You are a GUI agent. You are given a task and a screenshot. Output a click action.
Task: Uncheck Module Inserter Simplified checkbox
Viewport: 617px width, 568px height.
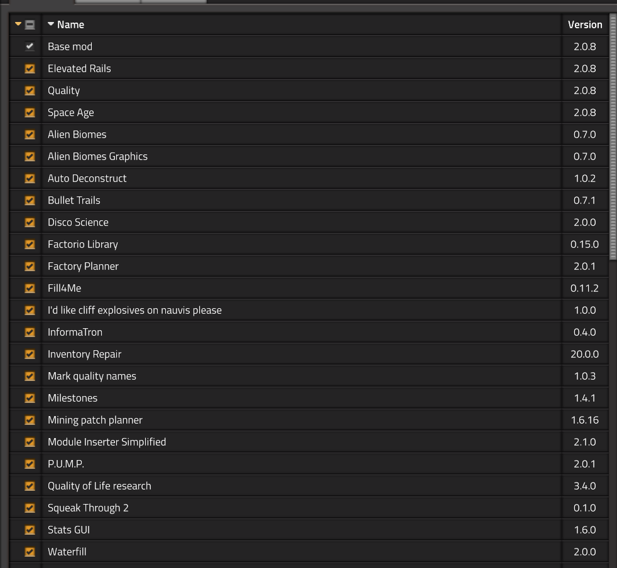point(30,442)
